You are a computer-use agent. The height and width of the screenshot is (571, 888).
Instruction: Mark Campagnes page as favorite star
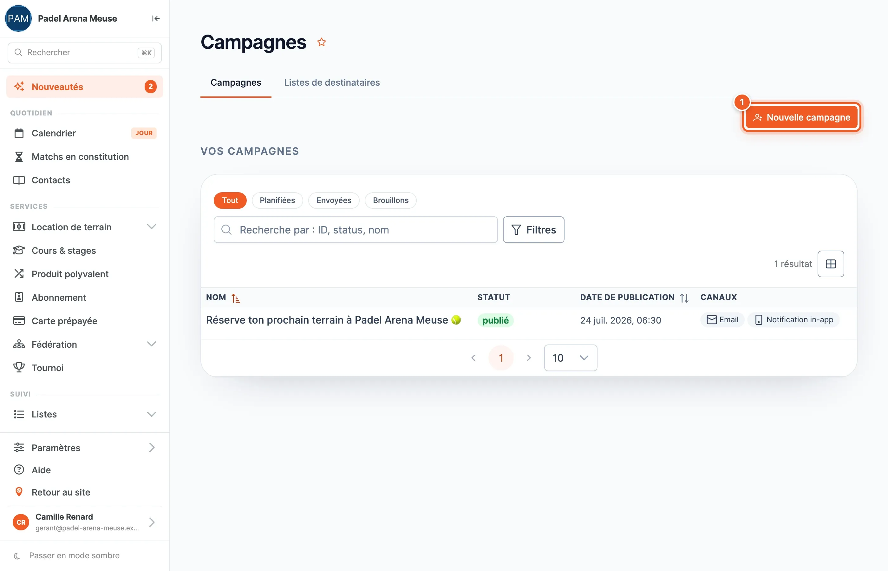pyautogui.click(x=321, y=42)
